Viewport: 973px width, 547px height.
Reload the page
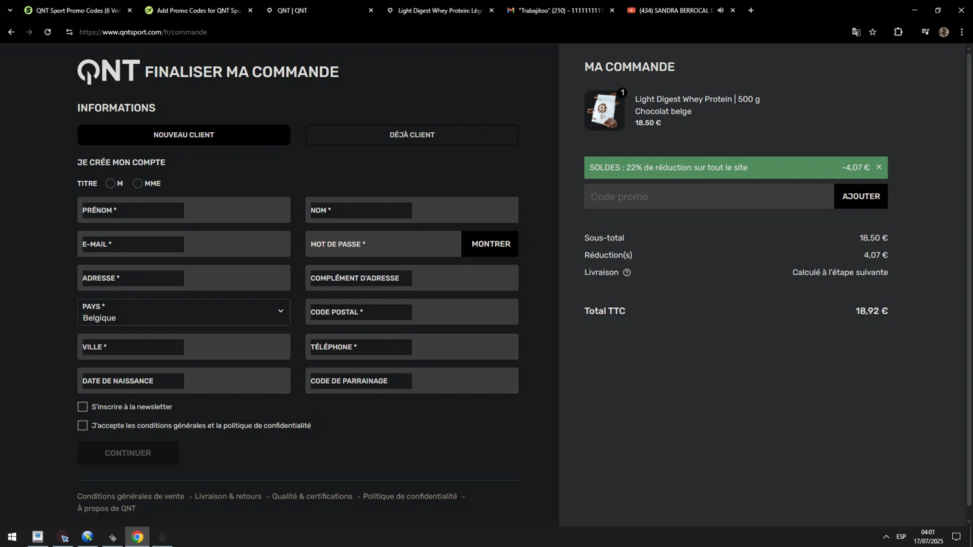pos(47,32)
